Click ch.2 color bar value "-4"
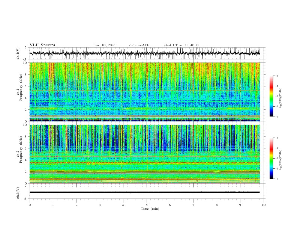This screenshot has height=230, width=297. [x=277, y=148]
